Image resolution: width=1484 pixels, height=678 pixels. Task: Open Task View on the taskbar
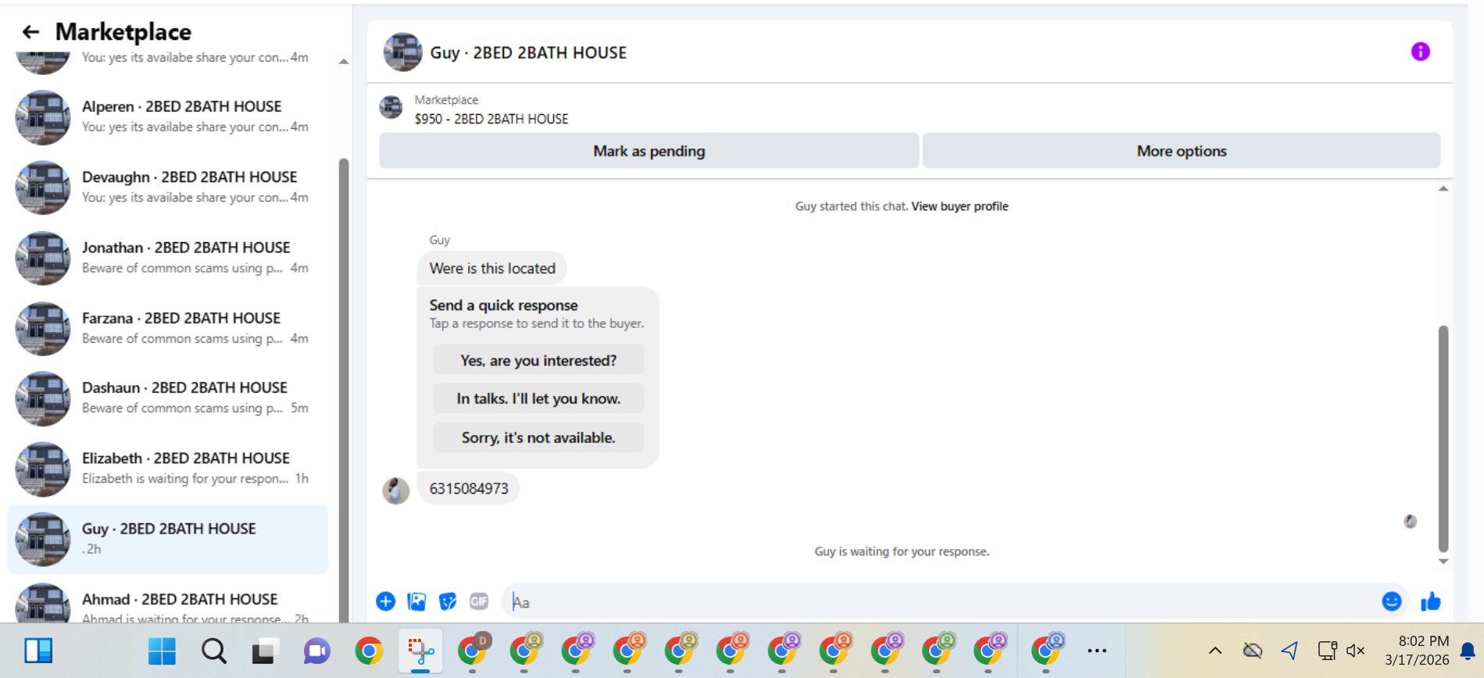pos(265,651)
